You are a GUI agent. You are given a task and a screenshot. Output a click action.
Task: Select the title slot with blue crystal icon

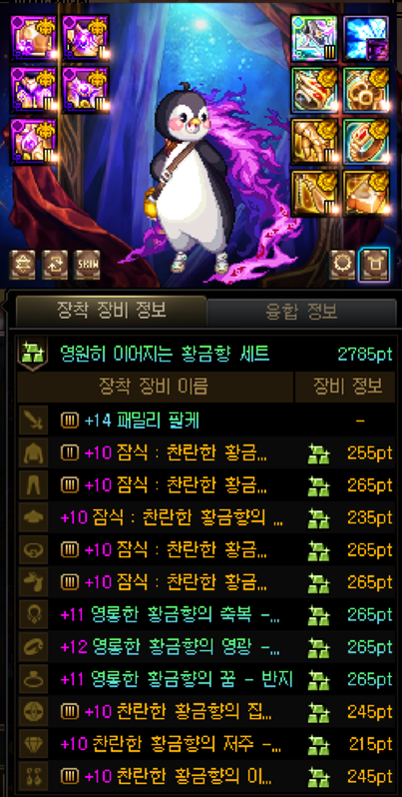366,38
